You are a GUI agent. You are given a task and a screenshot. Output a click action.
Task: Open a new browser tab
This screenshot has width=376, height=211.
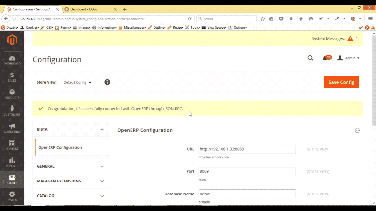click(x=125, y=9)
